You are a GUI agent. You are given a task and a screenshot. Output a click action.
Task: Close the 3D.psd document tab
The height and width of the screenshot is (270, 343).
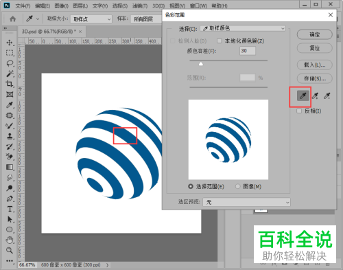pos(80,32)
